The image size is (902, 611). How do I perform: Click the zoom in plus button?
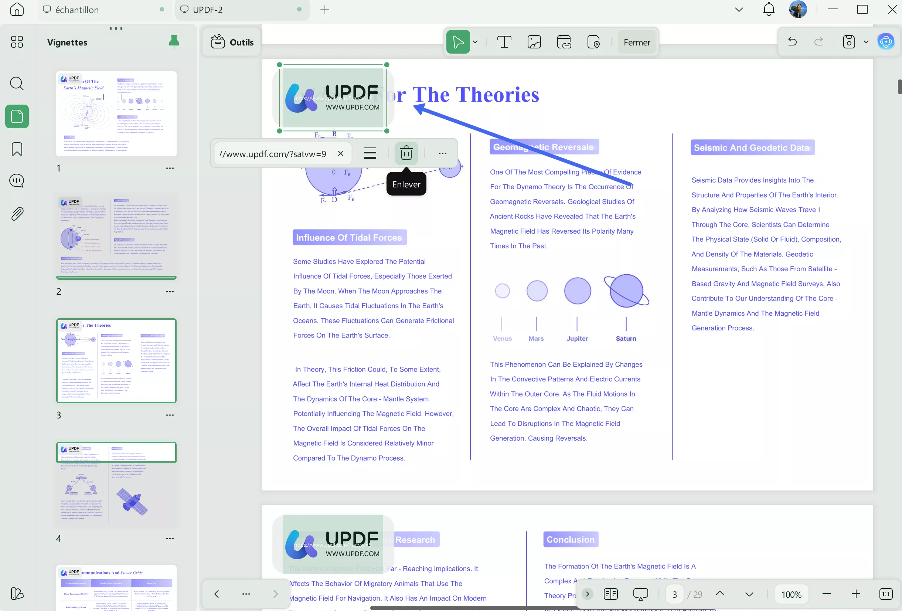tap(856, 594)
